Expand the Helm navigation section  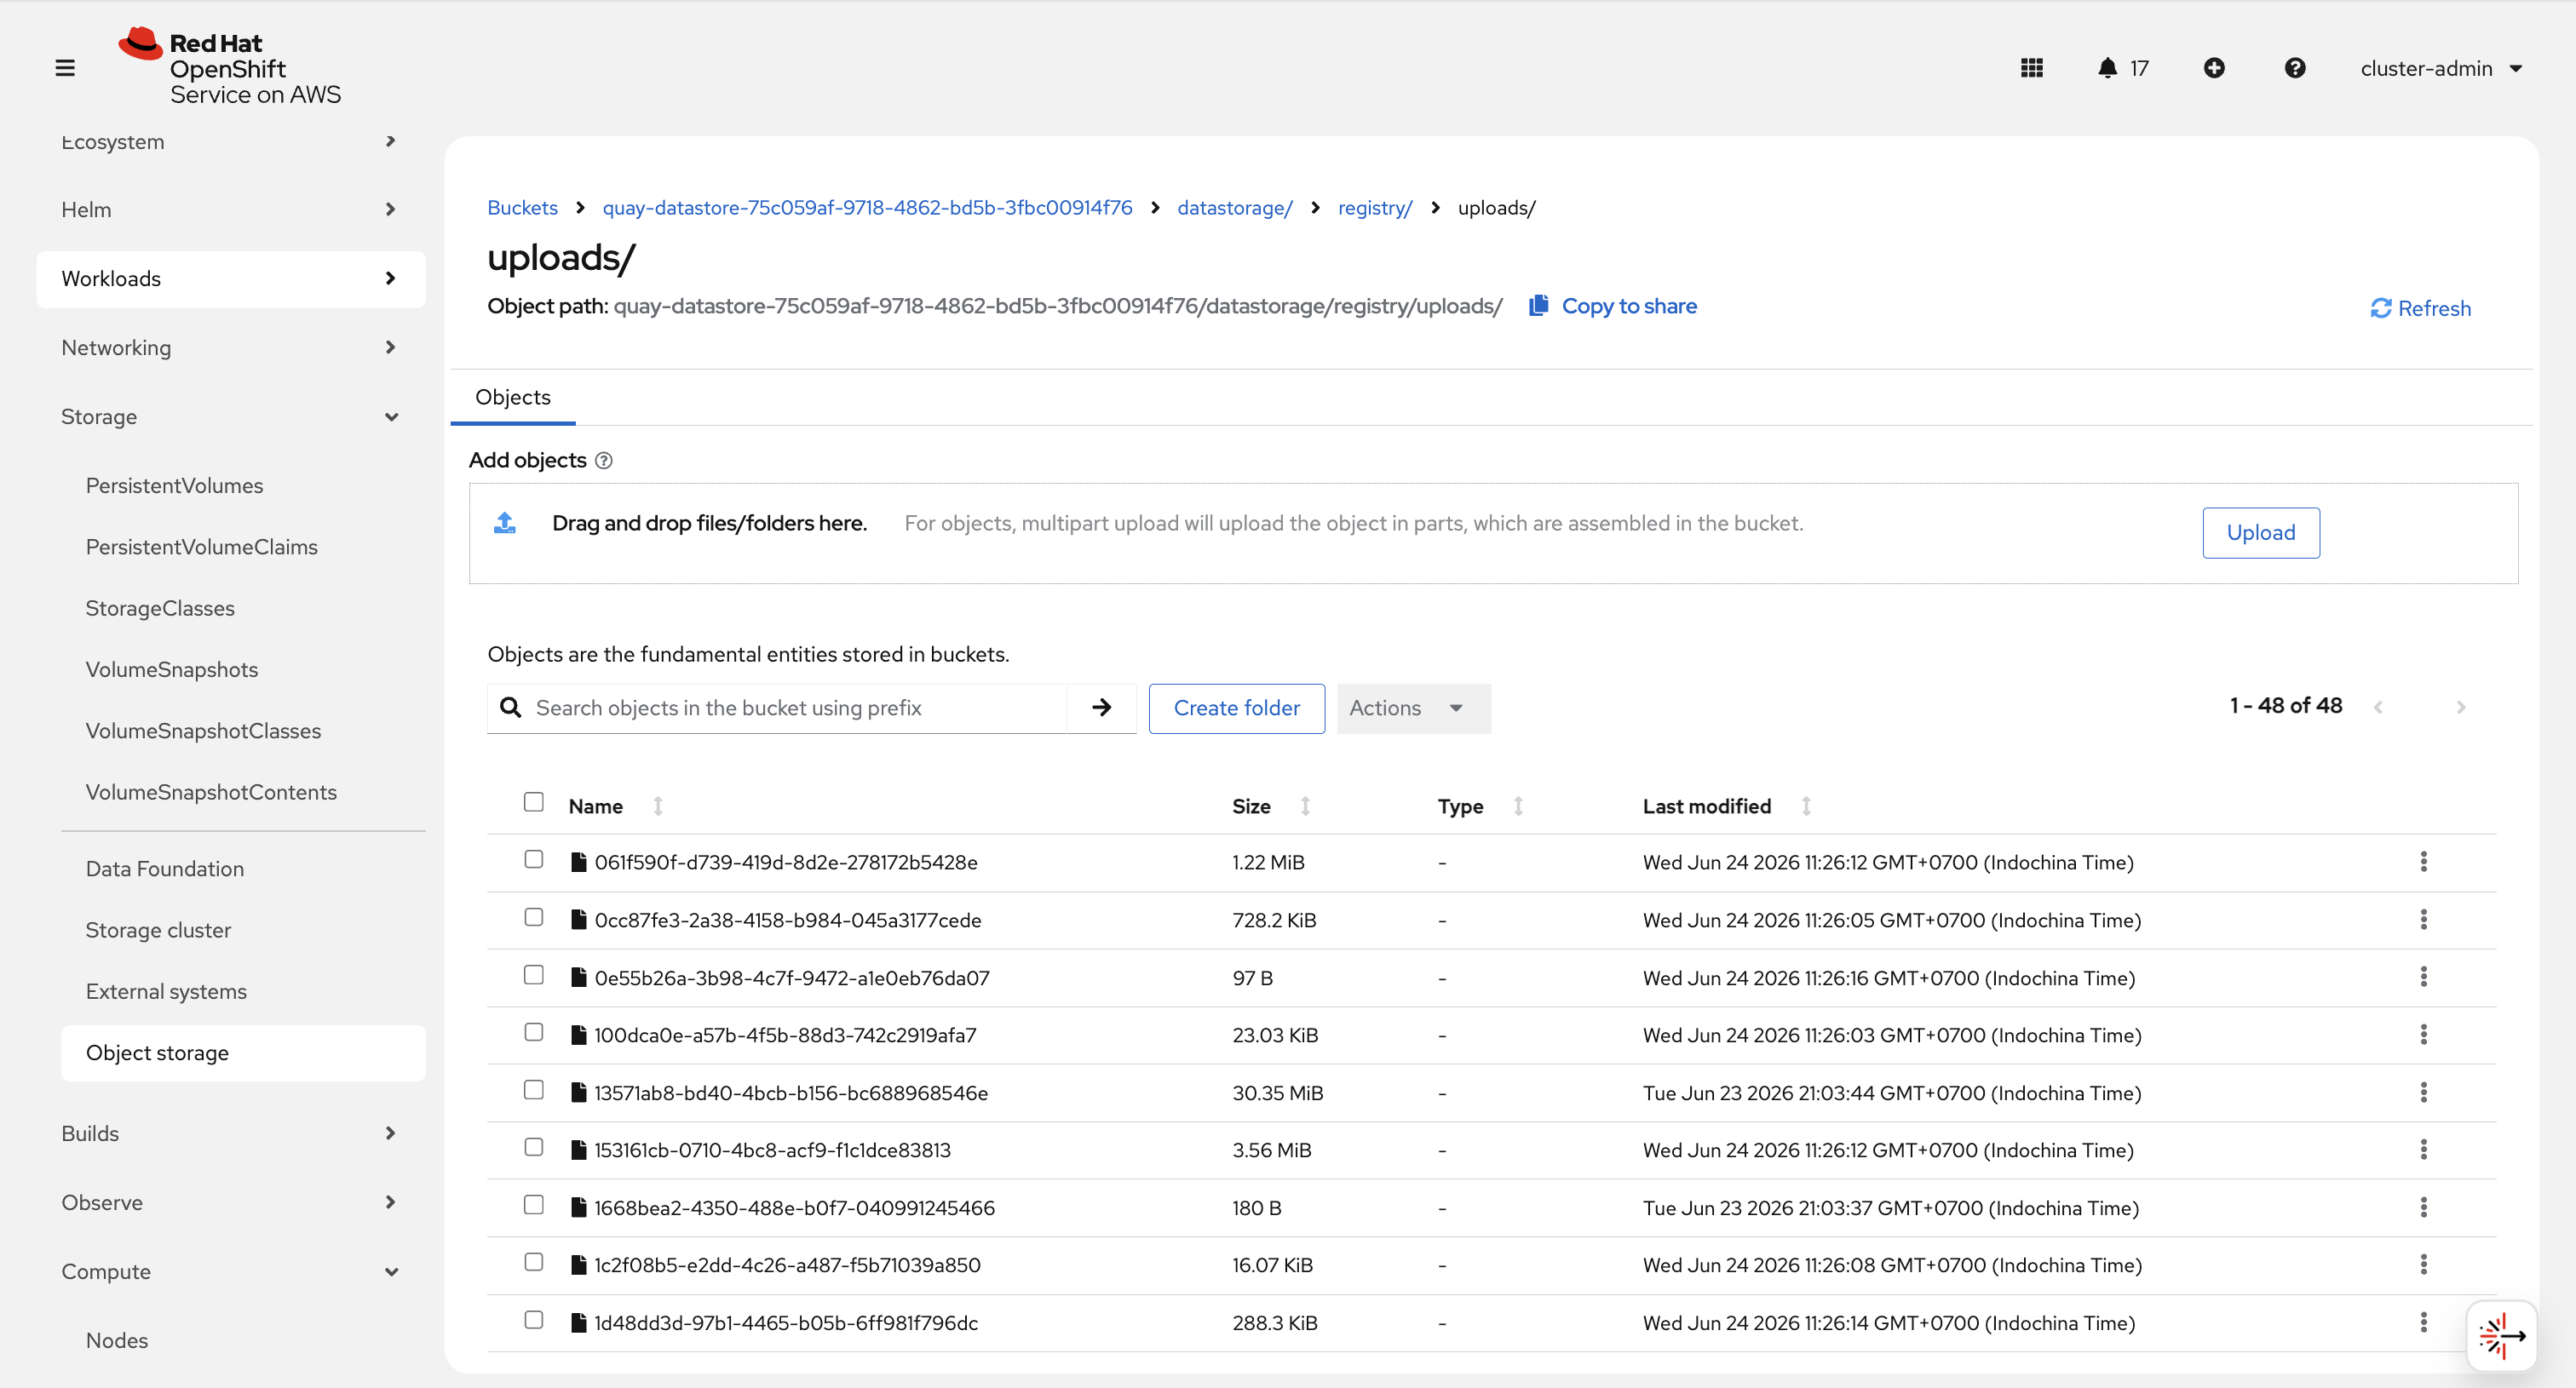coord(231,209)
